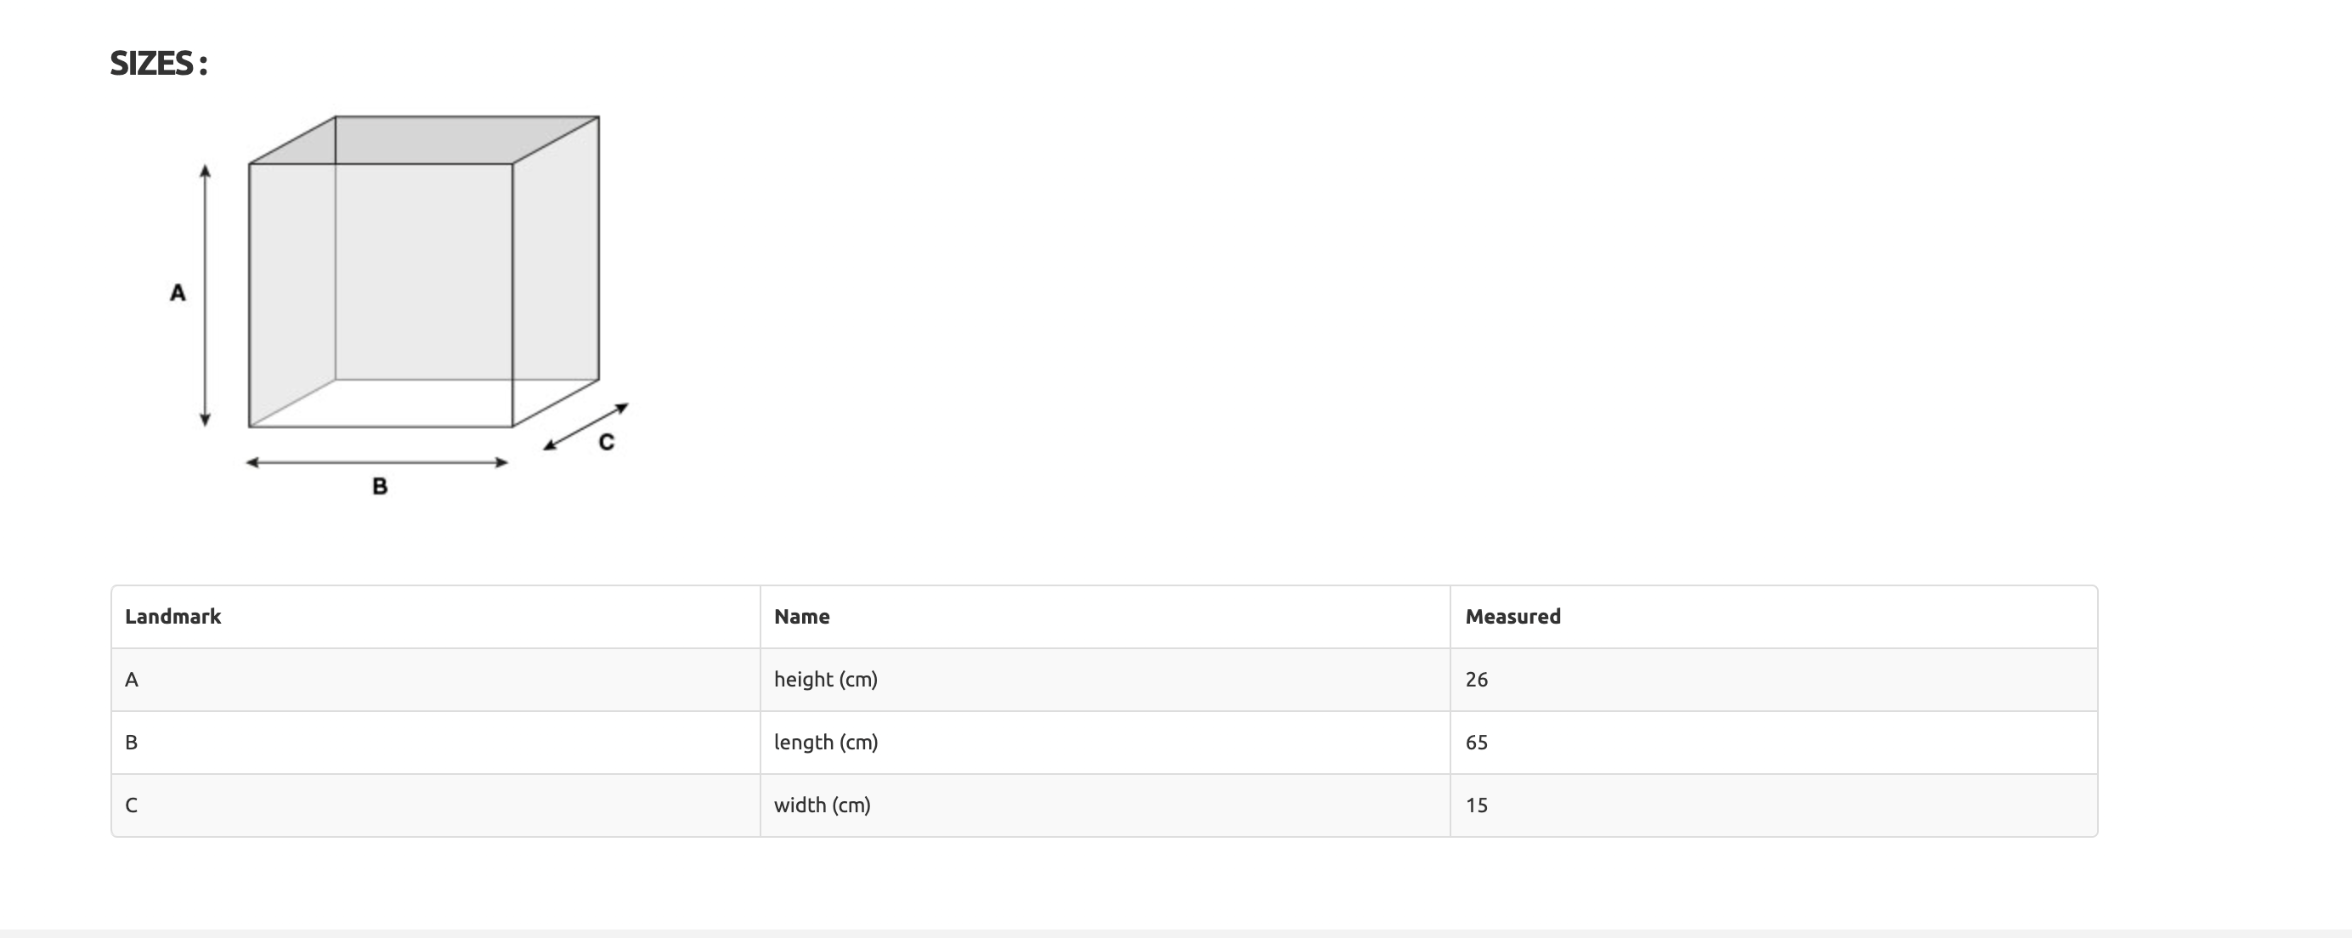Click the Measured column header
This screenshot has width=2352, height=938.
point(1513,617)
